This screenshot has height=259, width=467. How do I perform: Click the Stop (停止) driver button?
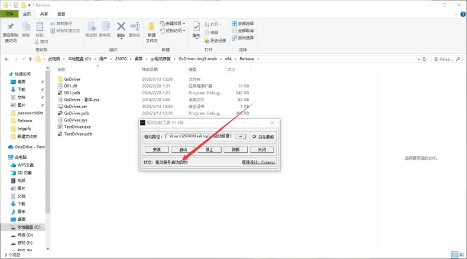(209, 150)
